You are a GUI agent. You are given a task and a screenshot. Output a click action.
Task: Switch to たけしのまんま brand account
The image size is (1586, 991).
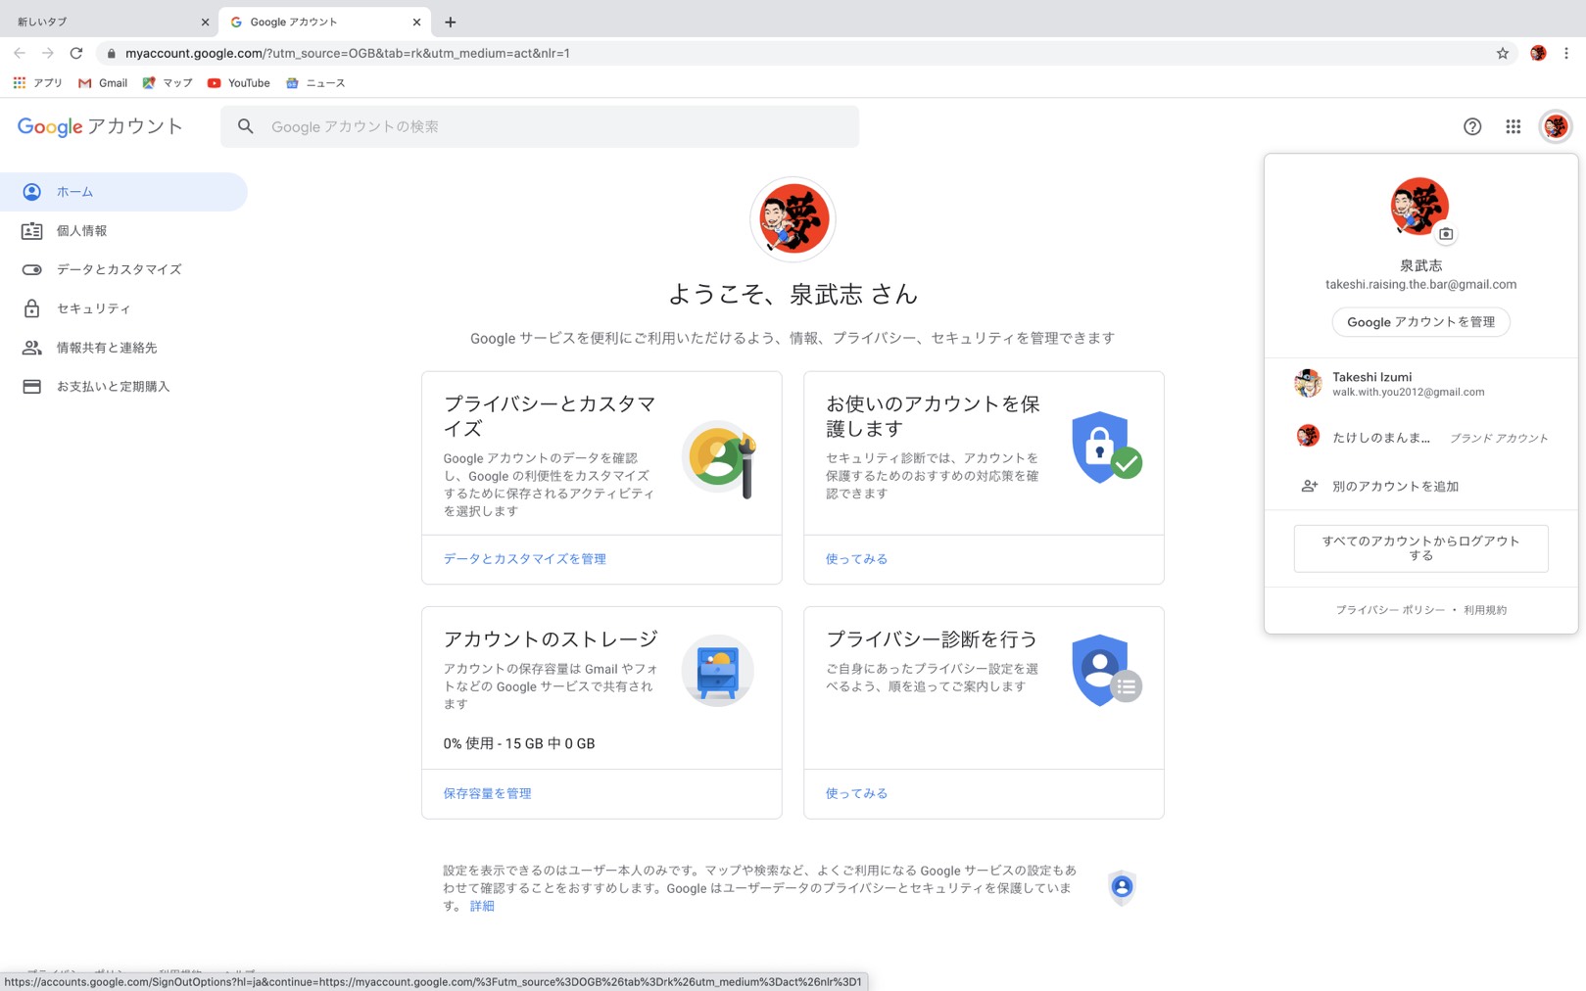coord(1420,437)
